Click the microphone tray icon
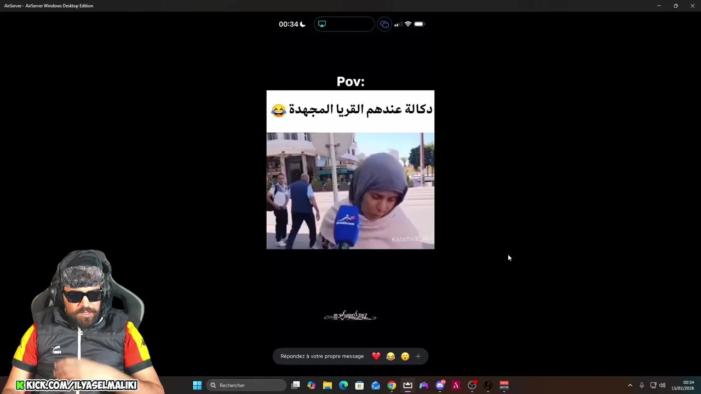Viewport: 701px width, 394px height. point(642,385)
